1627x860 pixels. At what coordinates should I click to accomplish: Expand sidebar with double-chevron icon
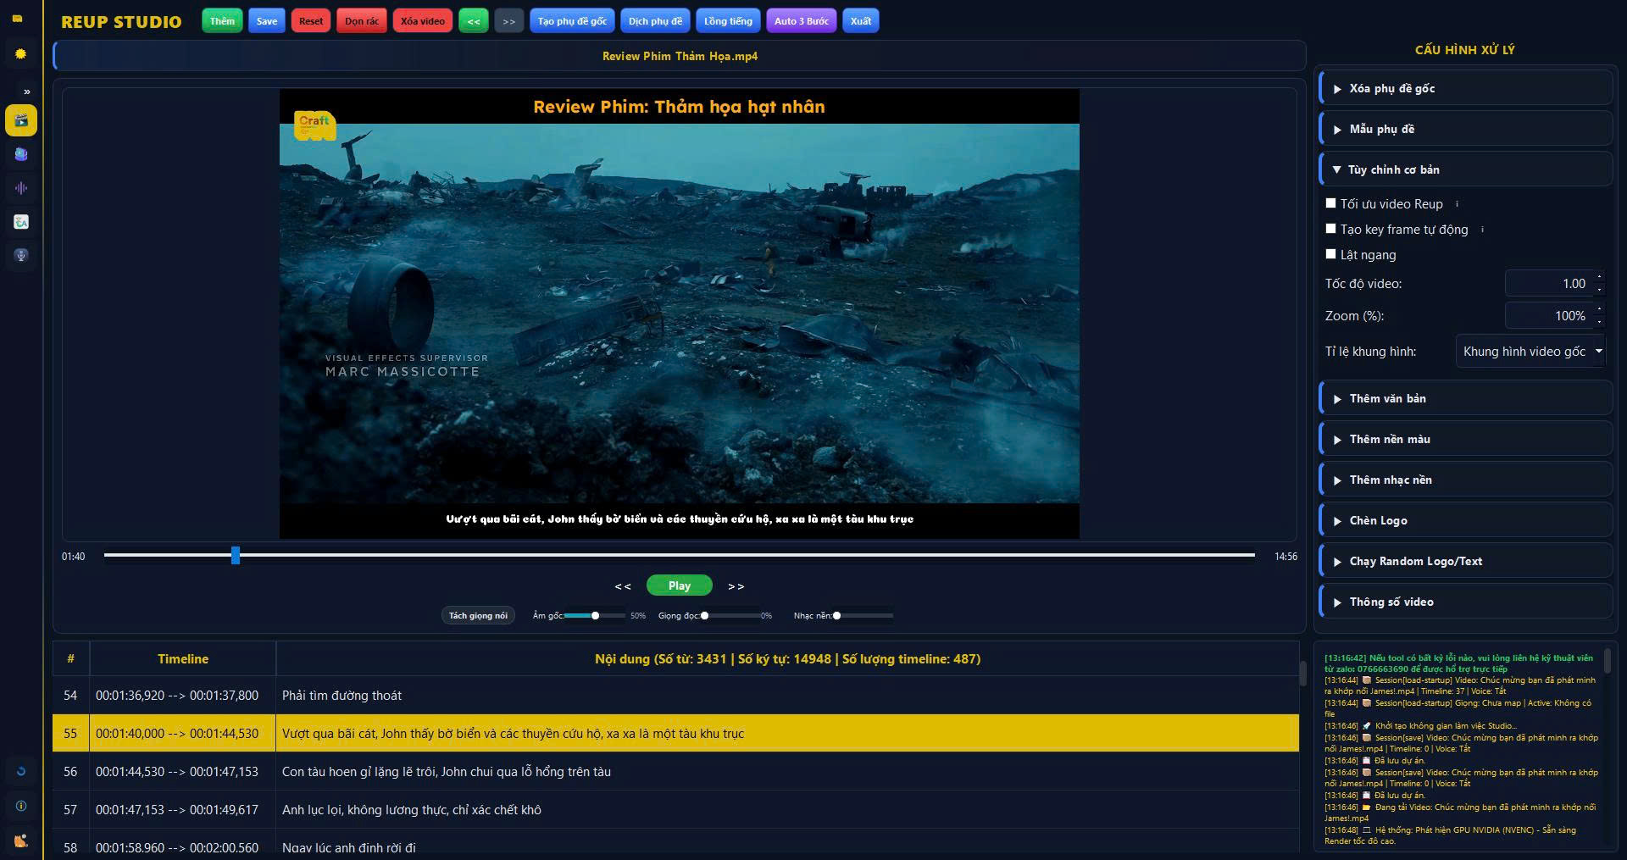point(27,92)
